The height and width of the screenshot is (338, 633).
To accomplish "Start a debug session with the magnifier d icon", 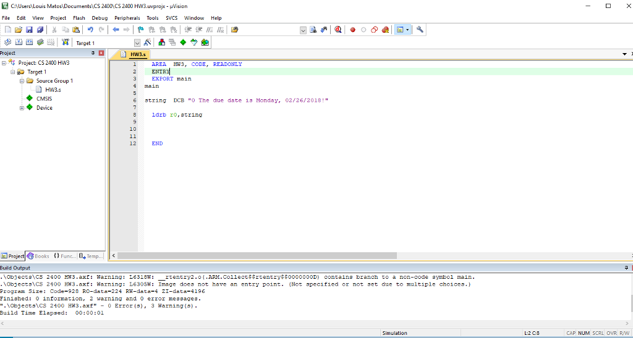I will click(x=338, y=30).
